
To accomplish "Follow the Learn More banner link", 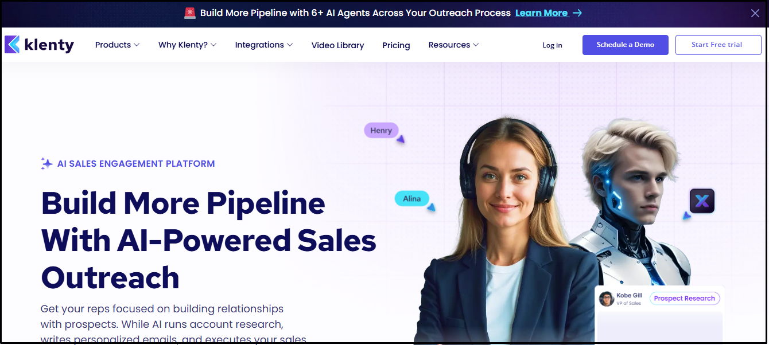I will click(x=542, y=13).
